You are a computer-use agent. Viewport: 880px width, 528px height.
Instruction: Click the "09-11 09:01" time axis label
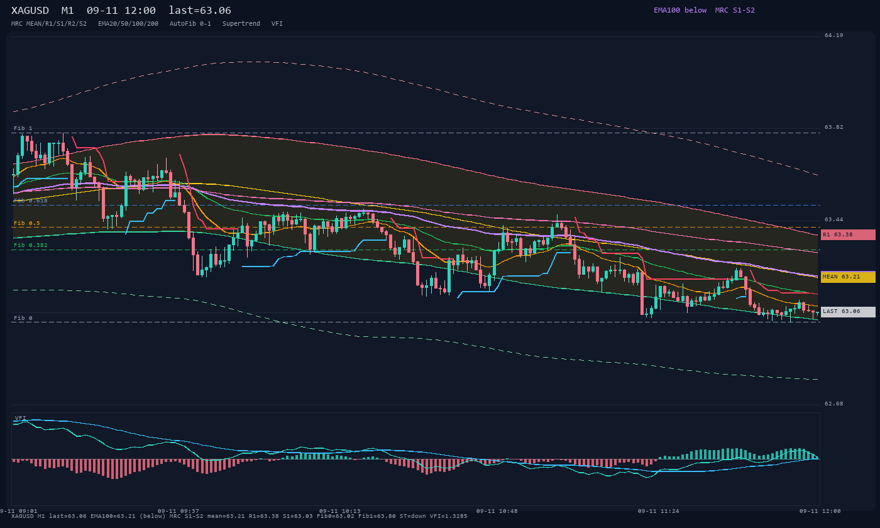pos(19,511)
